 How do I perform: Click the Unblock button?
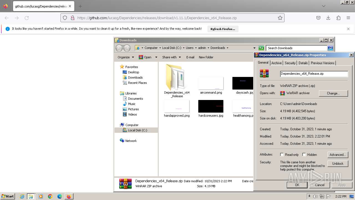pyautogui.click(x=338, y=164)
